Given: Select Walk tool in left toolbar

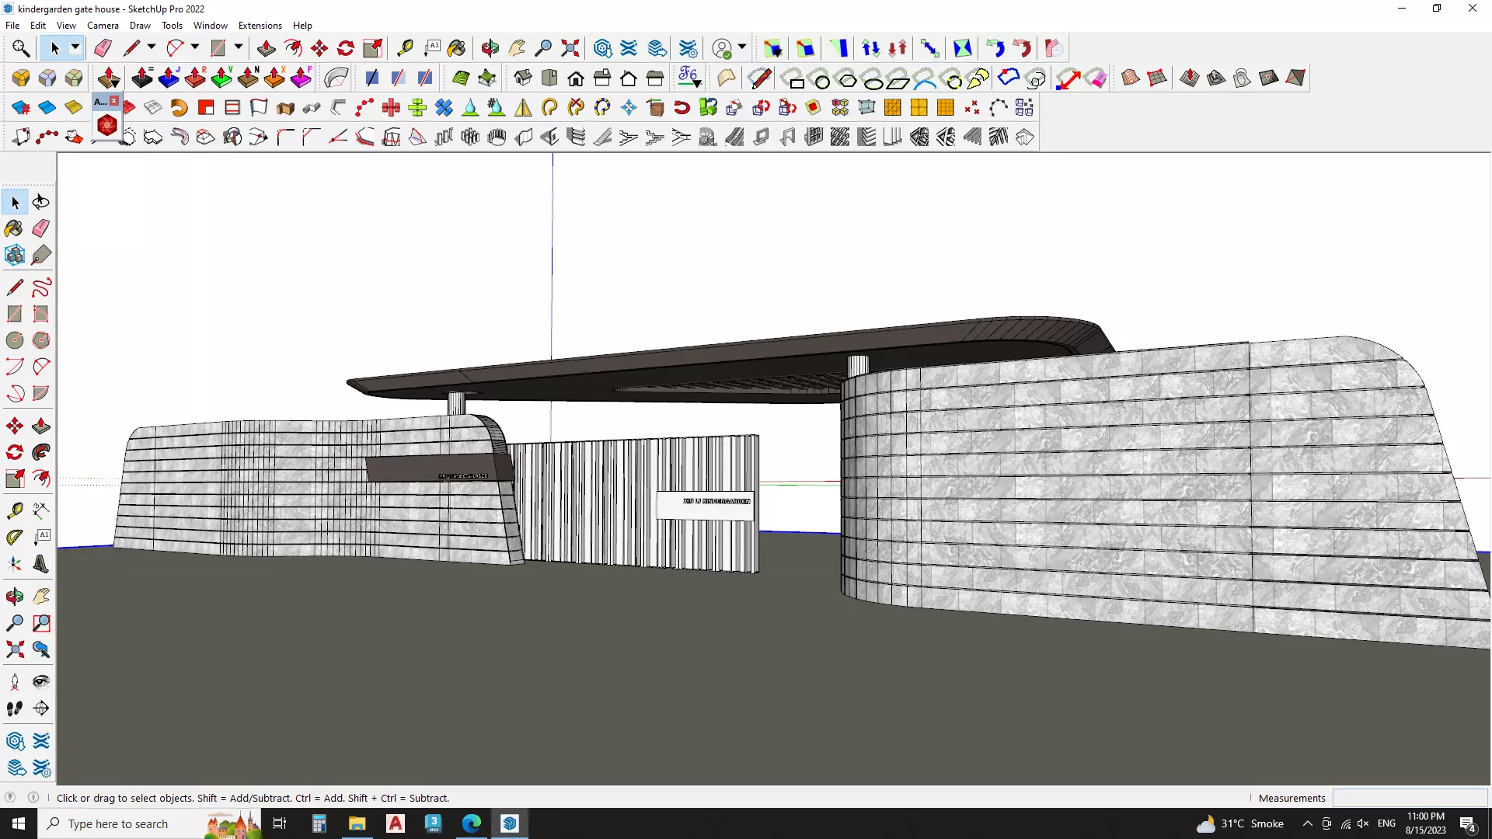Looking at the screenshot, I should coord(15,708).
